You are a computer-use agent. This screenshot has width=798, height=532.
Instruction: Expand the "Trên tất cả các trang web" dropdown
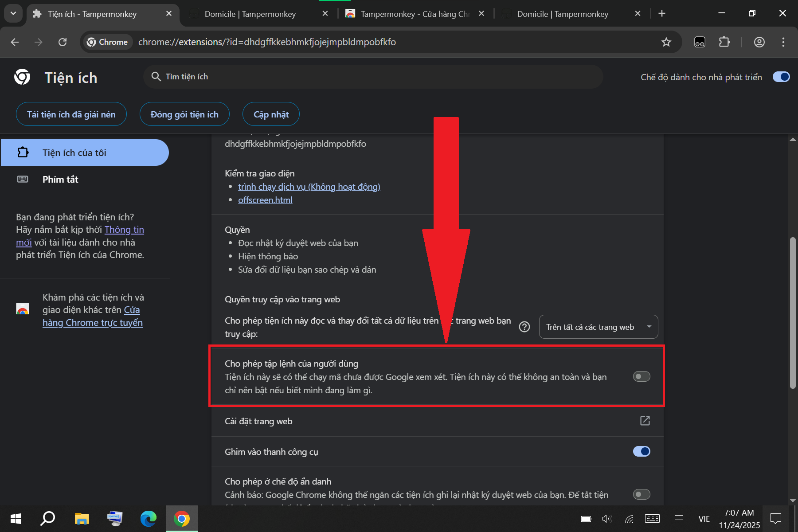coord(598,327)
